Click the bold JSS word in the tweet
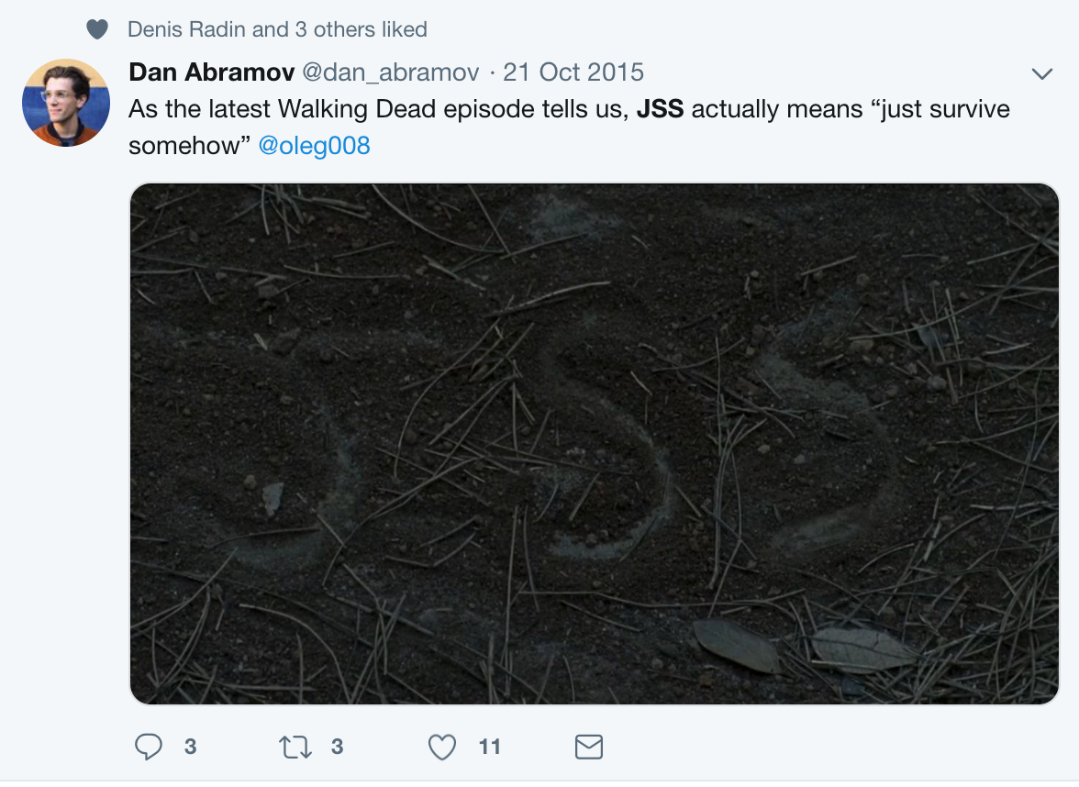The height and width of the screenshot is (787, 1079). coord(660,109)
